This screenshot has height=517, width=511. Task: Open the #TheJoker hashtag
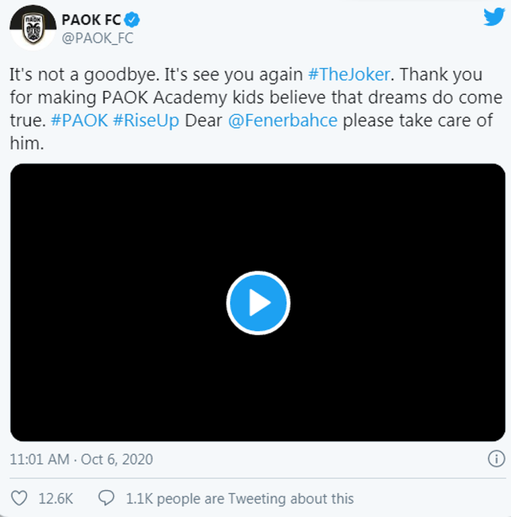coord(348,74)
